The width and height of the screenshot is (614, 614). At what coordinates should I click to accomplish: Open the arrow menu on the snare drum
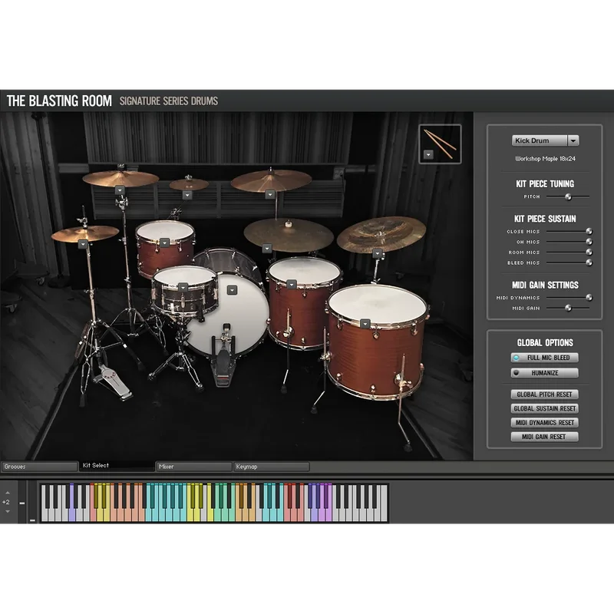(183, 287)
